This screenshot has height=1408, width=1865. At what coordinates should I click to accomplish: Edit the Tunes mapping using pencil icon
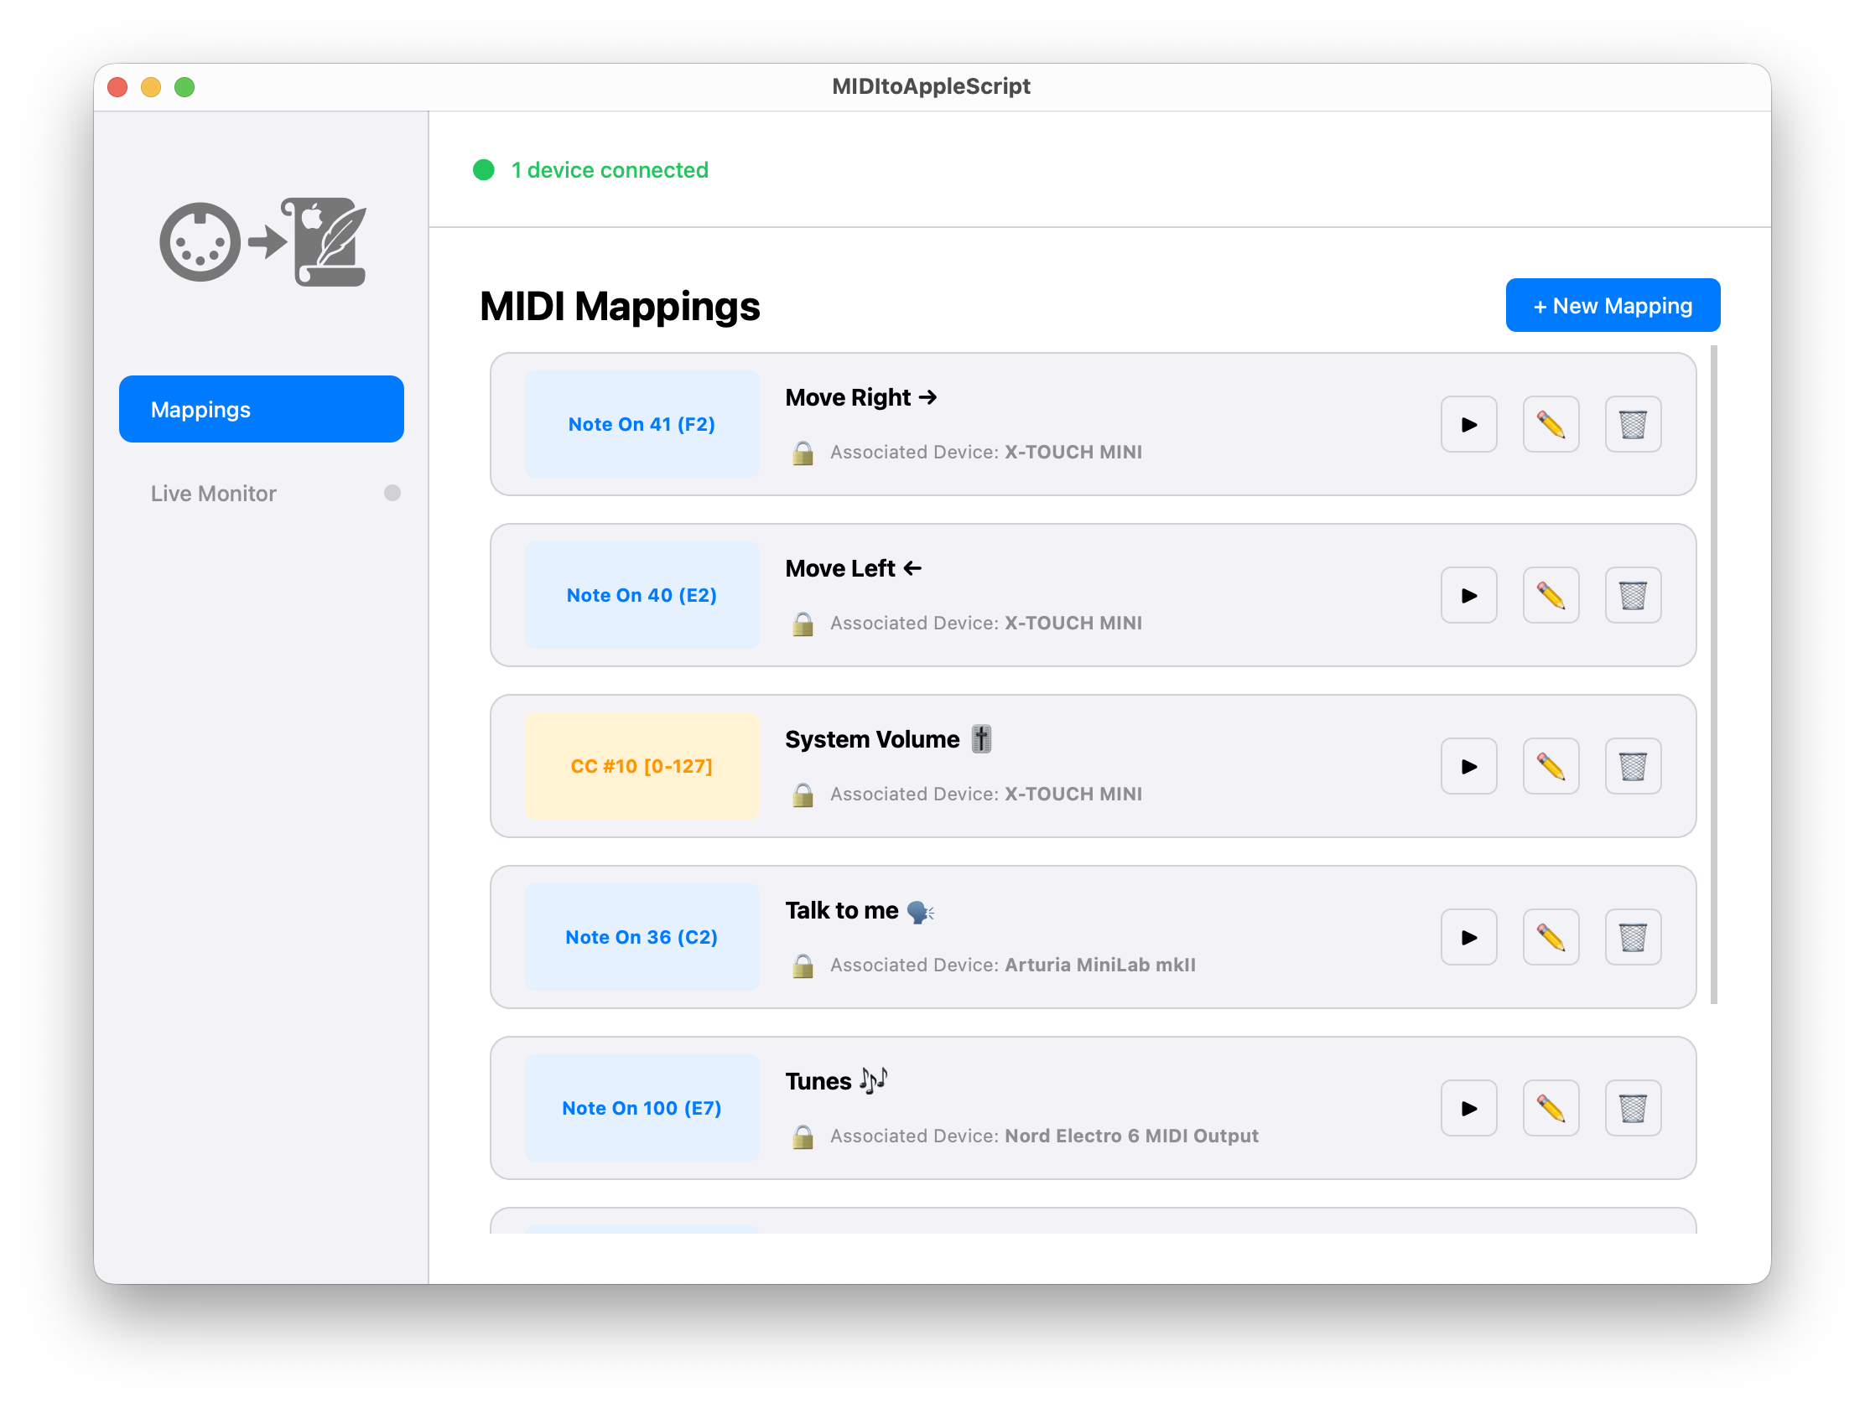point(1551,1108)
